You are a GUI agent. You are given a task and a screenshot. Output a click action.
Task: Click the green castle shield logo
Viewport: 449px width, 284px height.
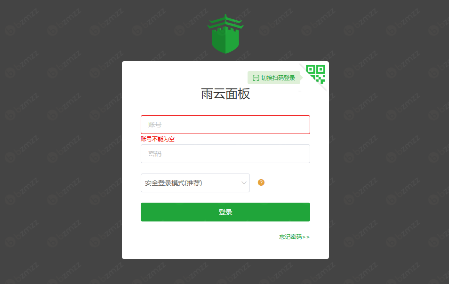[225, 34]
